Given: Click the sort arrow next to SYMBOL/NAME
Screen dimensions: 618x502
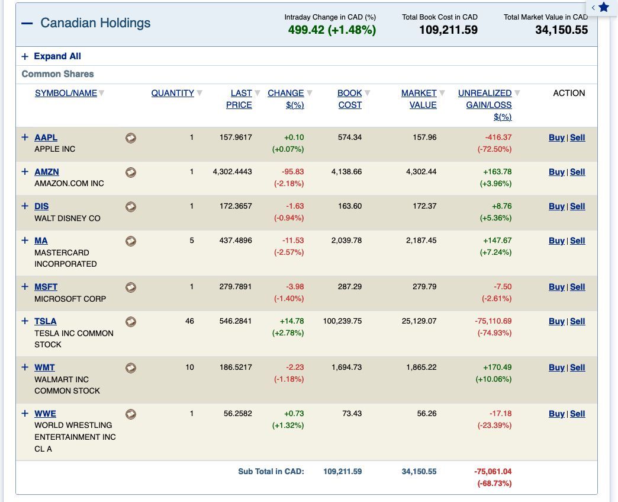Looking at the screenshot, I should (x=102, y=93).
